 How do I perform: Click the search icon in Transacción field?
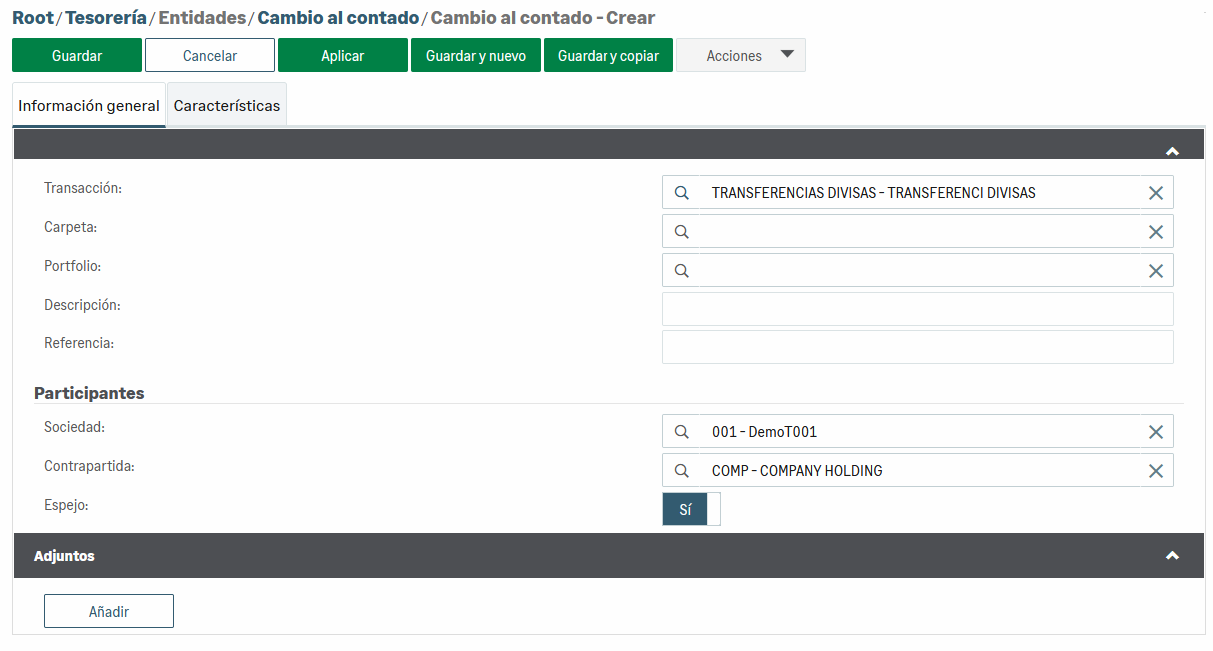click(682, 193)
